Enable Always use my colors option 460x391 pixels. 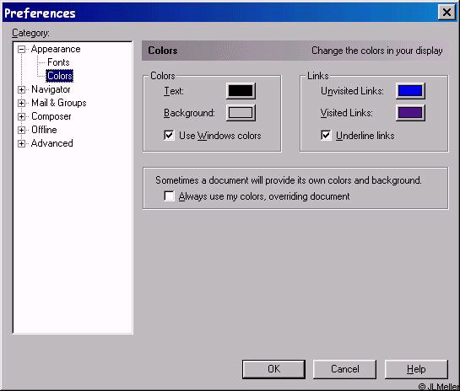tap(169, 196)
